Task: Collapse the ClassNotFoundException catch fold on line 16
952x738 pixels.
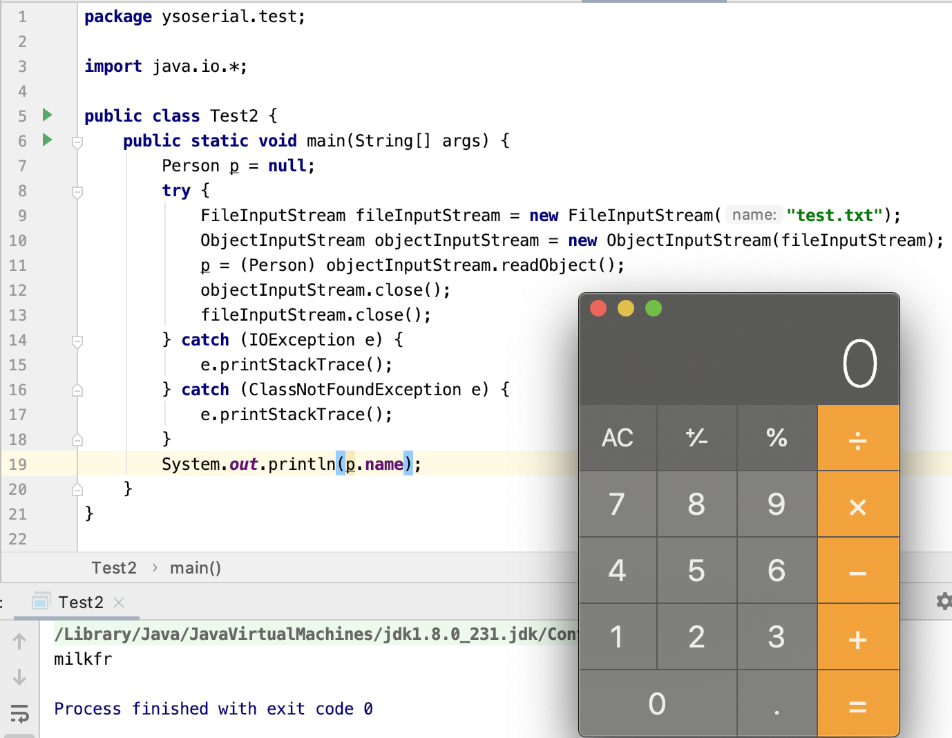Action: 77,390
